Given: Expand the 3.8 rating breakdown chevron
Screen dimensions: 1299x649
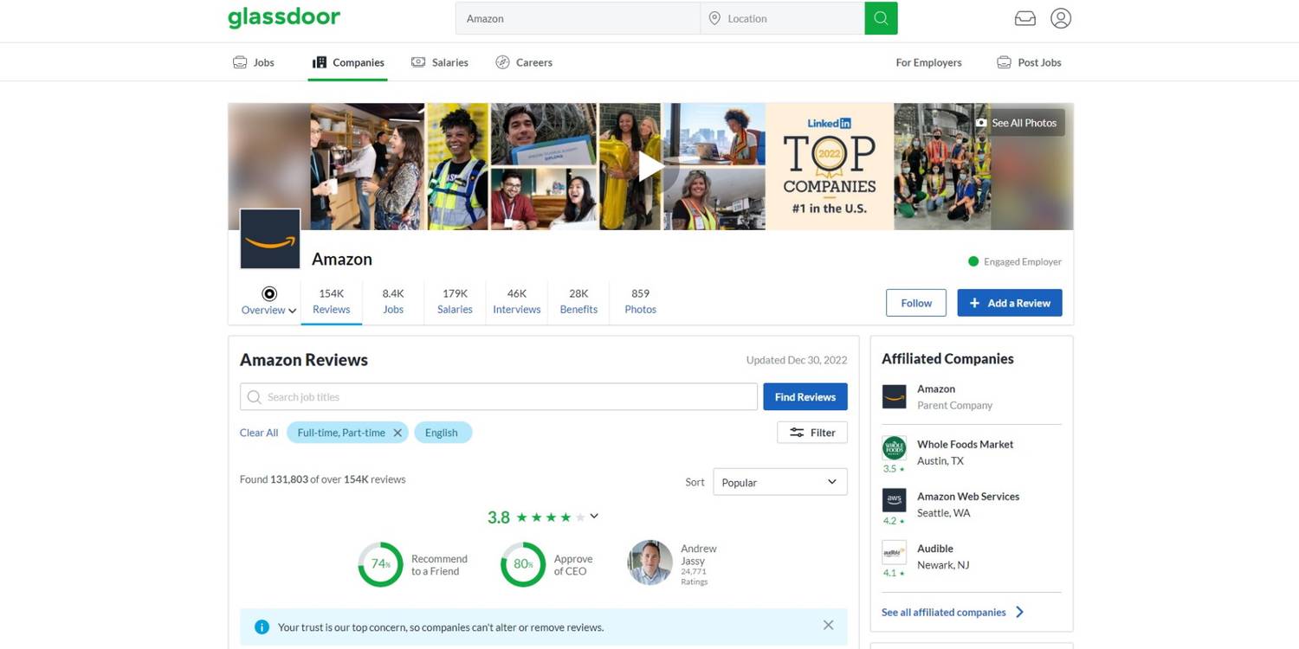Looking at the screenshot, I should click(x=594, y=517).
